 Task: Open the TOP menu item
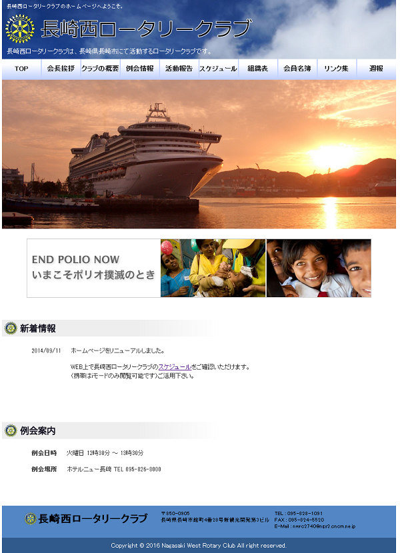21,69
